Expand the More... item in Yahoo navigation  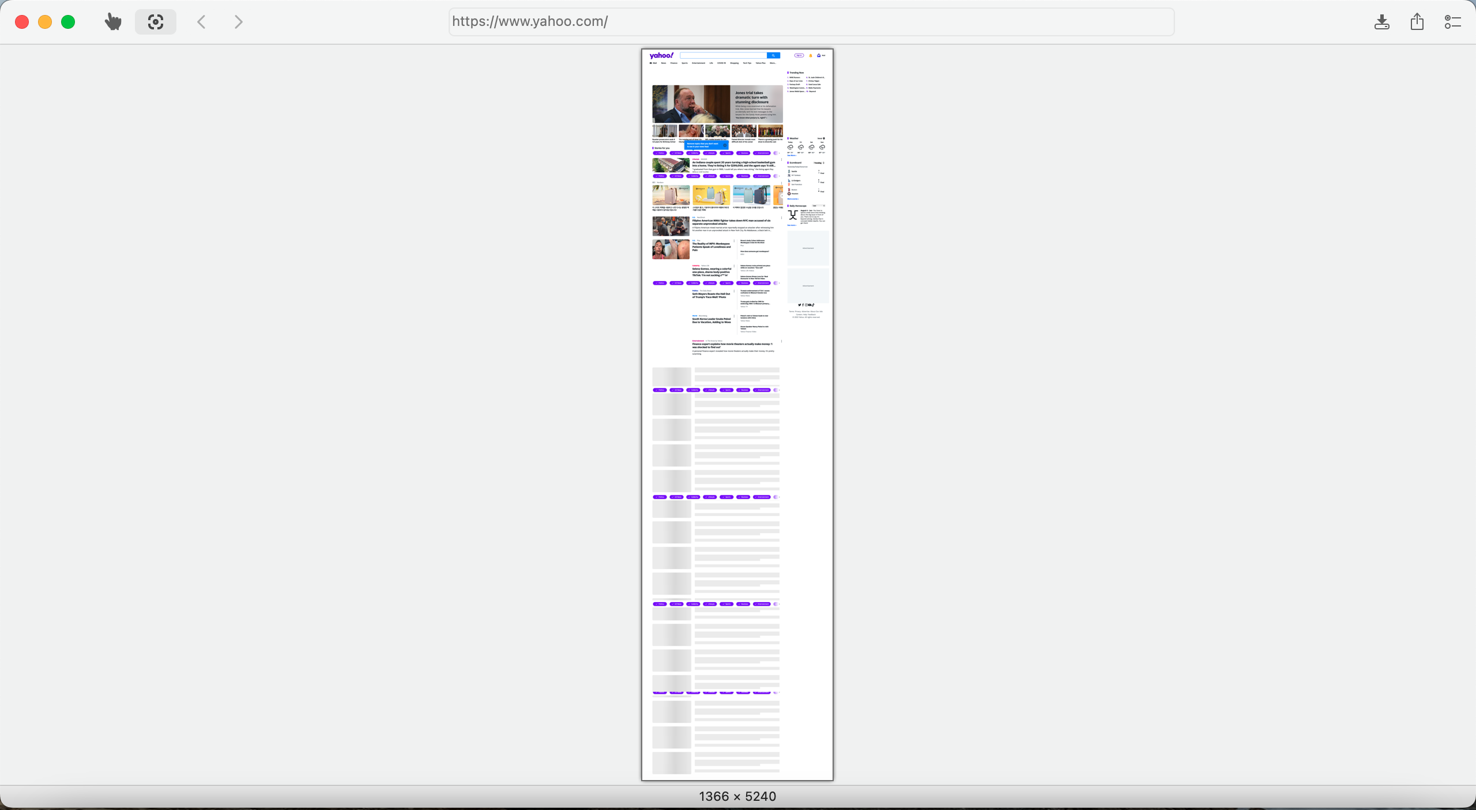click(x=773, y=63)
